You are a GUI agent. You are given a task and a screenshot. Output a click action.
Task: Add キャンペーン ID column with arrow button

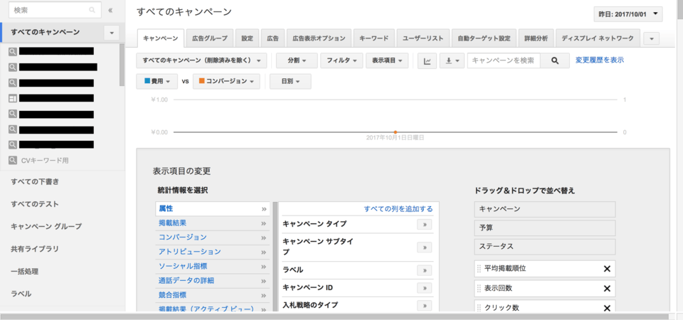[424, 288]
